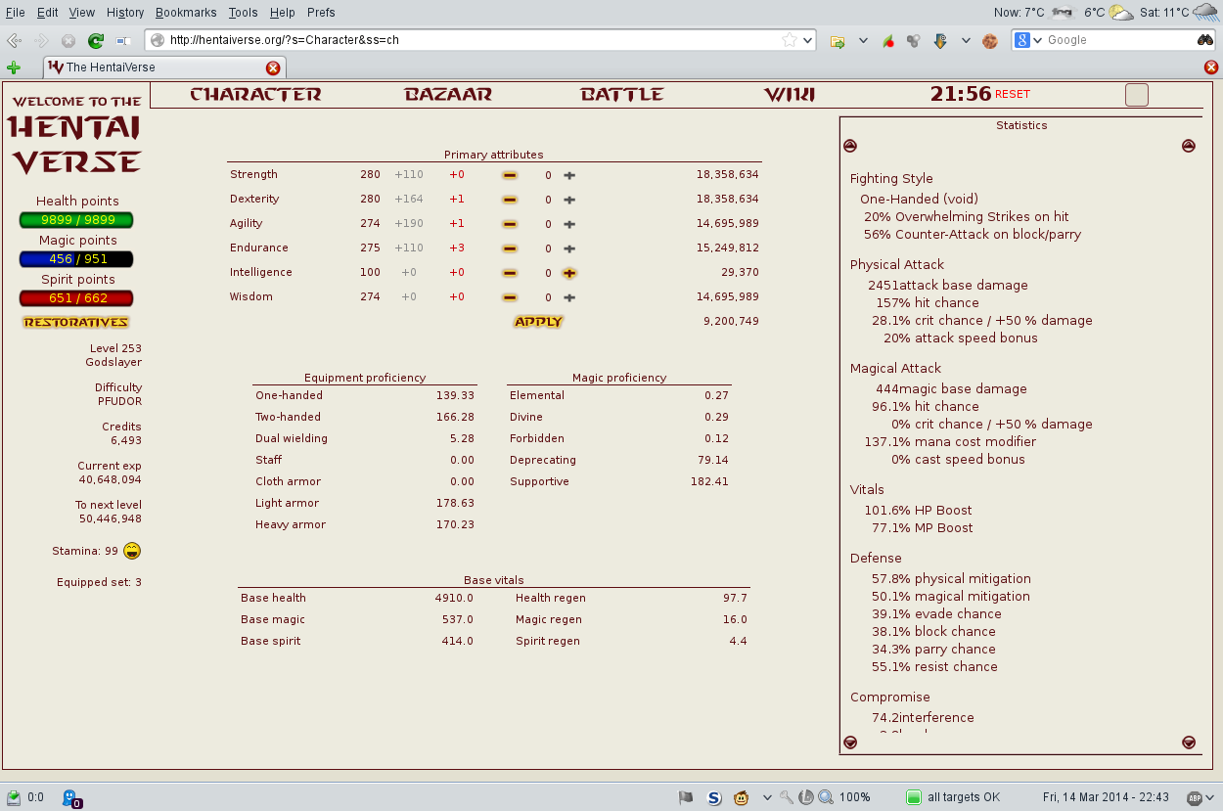The height and width of the screenshot is (811, 1223).
Task: Decrease Strength with its minus icon
Action: pyautogui.click(x=510, y=175)
